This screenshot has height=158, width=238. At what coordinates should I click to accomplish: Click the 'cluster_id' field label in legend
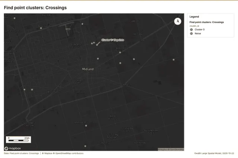194,26
